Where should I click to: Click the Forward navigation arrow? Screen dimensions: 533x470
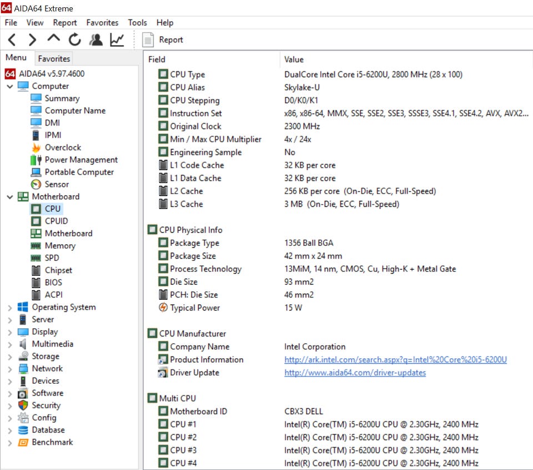click(32, 39)
